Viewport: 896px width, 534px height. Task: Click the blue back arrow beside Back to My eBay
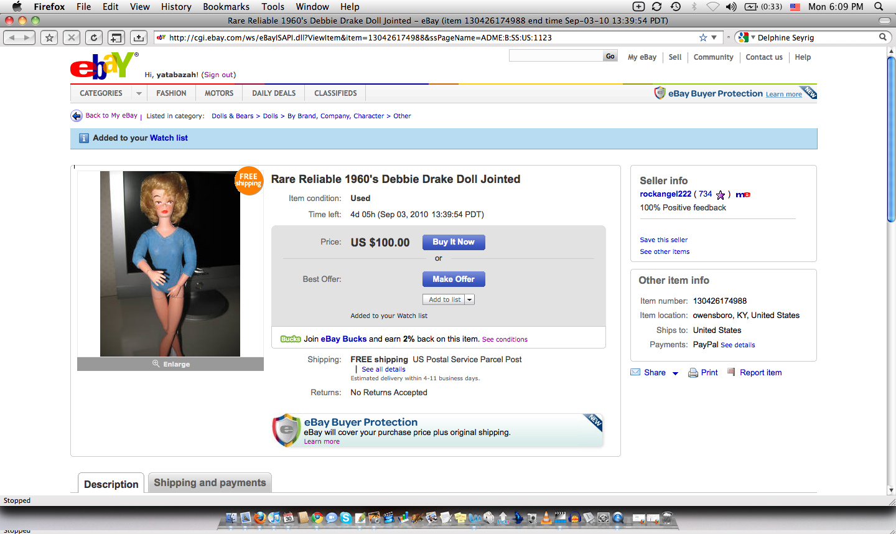point(77,116)
